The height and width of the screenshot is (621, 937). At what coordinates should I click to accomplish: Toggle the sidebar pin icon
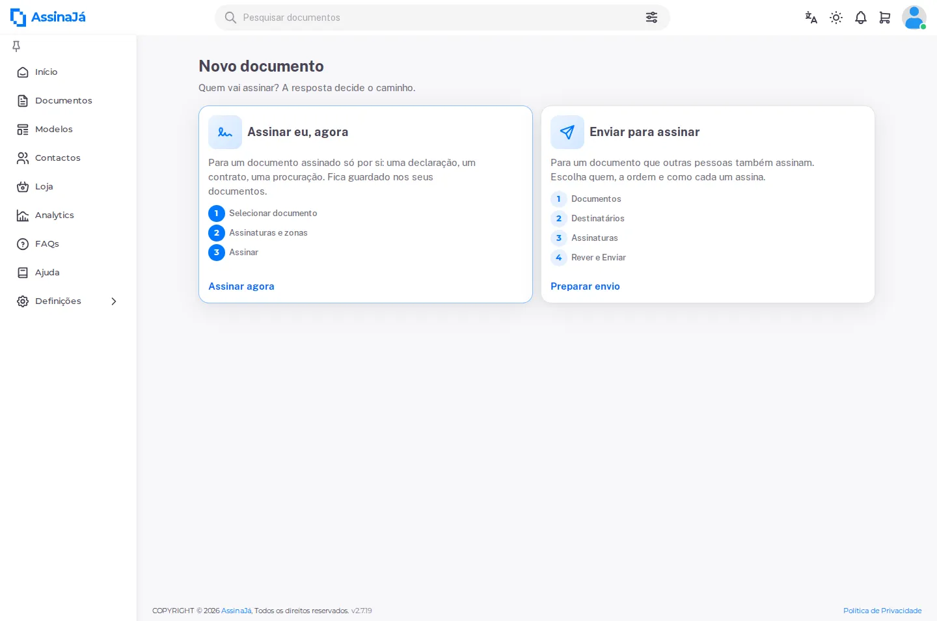(16, 46)
